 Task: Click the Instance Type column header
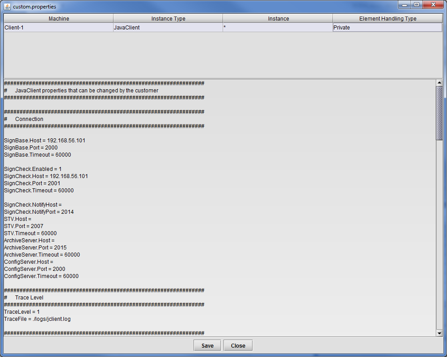168,18
